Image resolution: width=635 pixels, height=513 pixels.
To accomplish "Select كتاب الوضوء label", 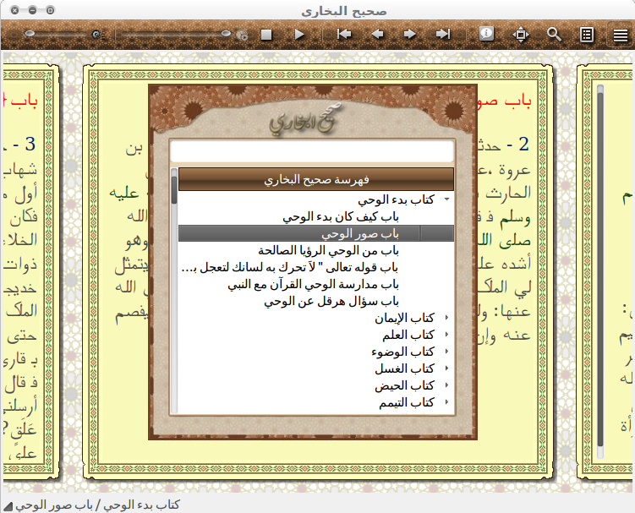I will pos(402,352).
